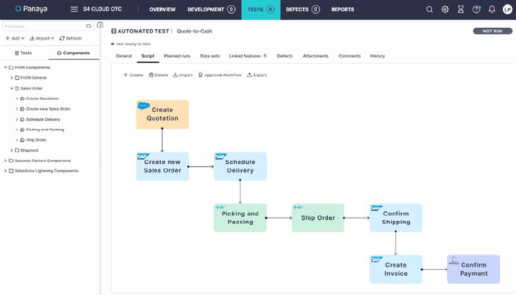This screenshot has width=516, height=295.
Task: Click the automated test icon beside title
Action: [x=114, y=31]
